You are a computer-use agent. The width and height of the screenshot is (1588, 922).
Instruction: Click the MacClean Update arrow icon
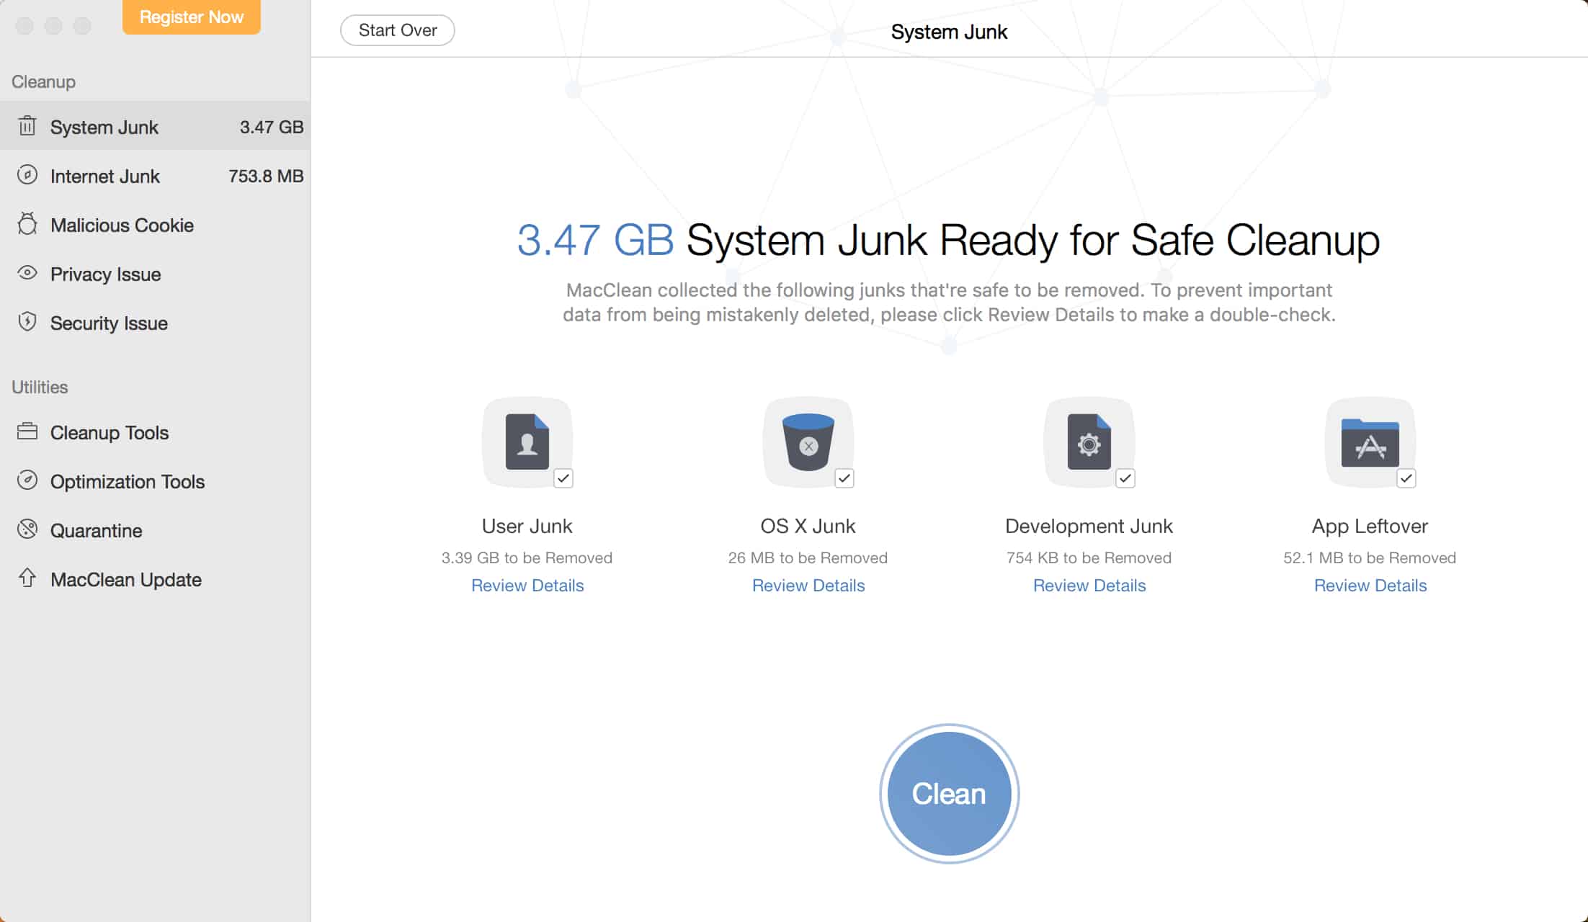point(27,578)
